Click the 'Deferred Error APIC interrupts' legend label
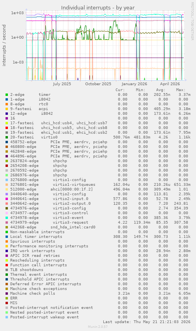Viewport: 196px width, 331px height. pyautogui.click(x=46, y=284)
